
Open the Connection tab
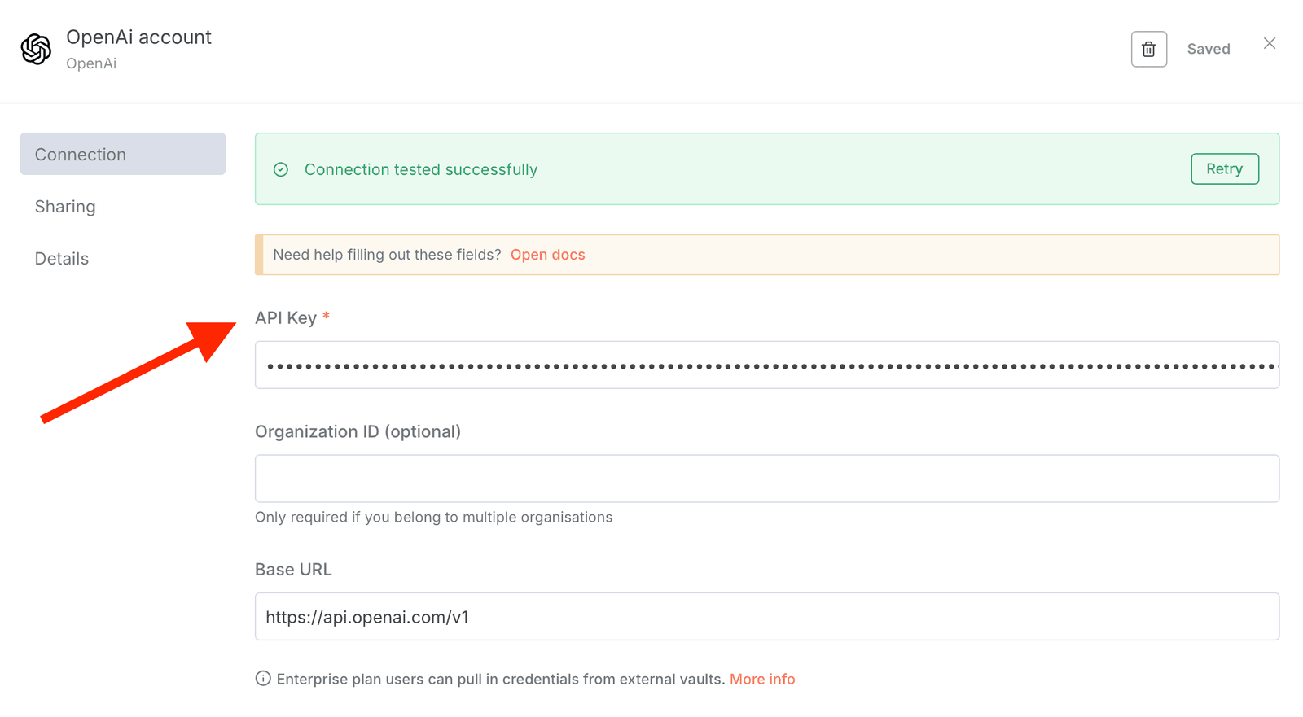122,154
